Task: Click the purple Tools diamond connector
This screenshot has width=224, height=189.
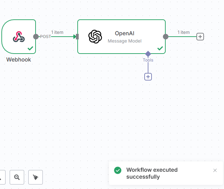Action: coord(148,54)
